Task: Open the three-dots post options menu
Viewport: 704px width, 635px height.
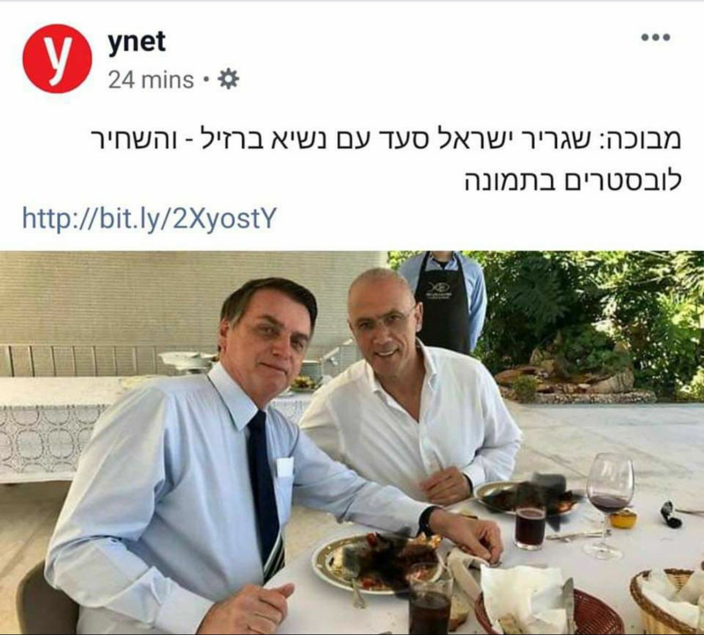Action: [x=656, y=37]
